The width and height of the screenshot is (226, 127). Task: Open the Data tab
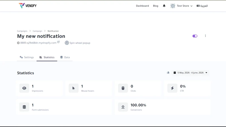[x=65, y=57]
